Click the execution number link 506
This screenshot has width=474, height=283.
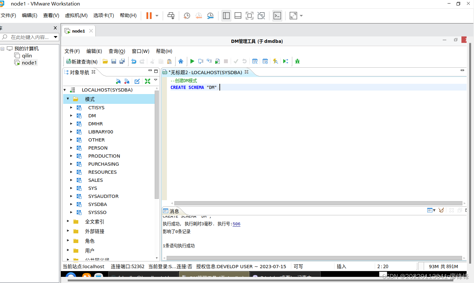237,224
